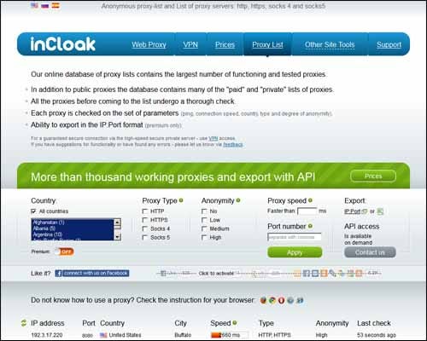Focus the Port number input field
The image size is (427, 341).
pyautogui.click(x=295, y=237)
